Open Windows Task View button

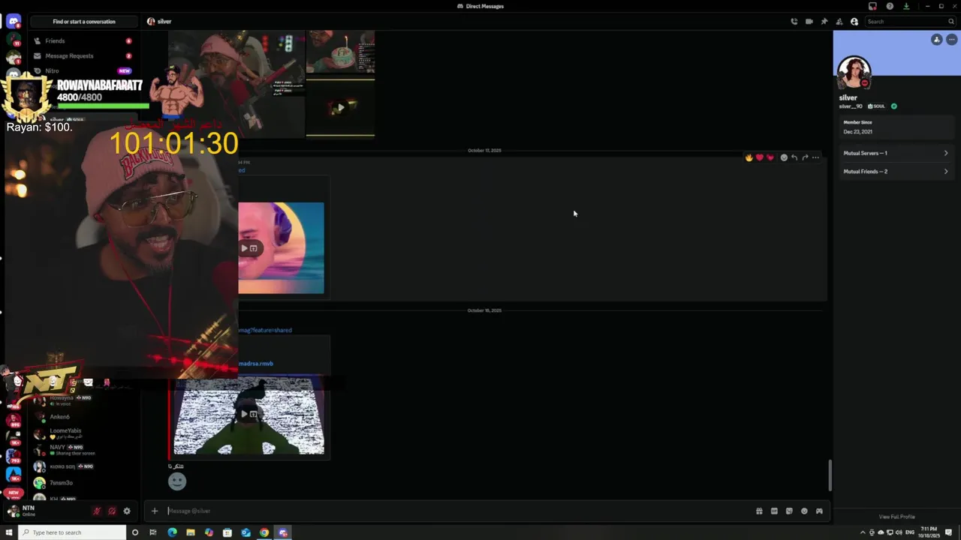pyautogui.click(x=153, y=532)
